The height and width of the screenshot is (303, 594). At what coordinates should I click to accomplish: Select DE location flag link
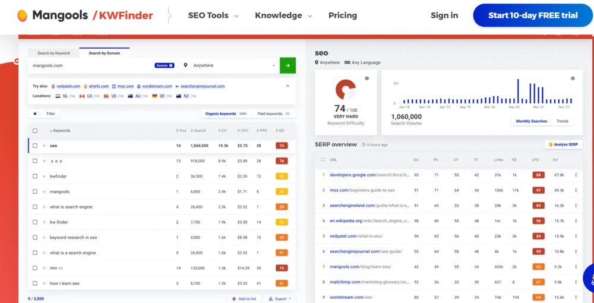click(162, 96)
